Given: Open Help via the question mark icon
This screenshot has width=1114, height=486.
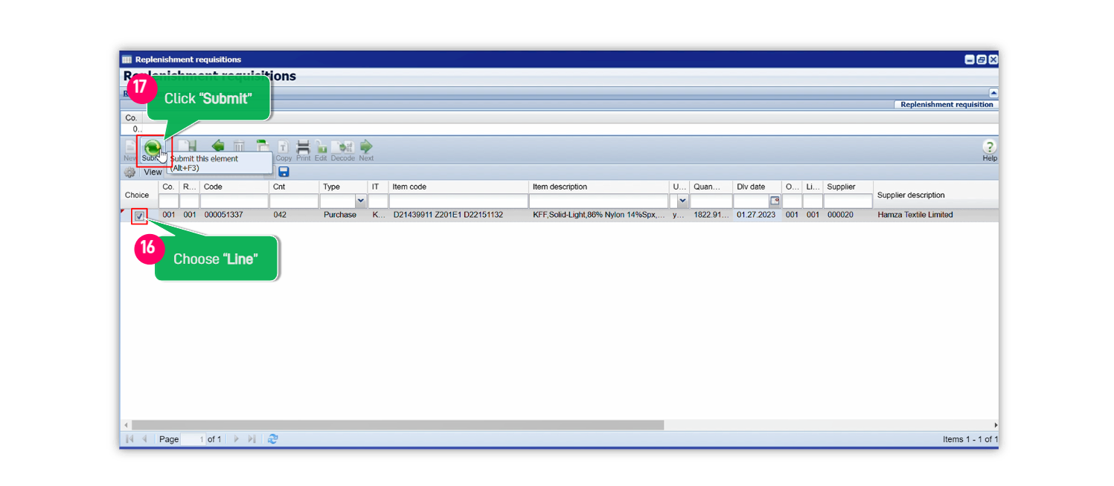Looking at the screenshot, I should [989, 146].
